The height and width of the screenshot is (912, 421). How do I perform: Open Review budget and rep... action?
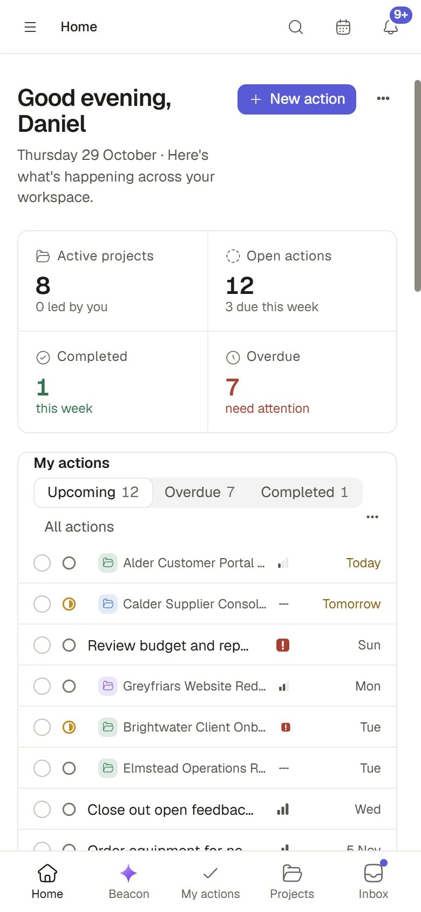pos(168,646)
